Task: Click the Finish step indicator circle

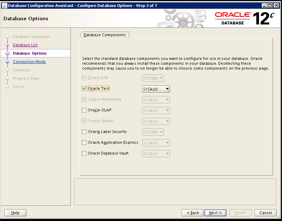Action: pyautogui.click(x=8, y=86)
